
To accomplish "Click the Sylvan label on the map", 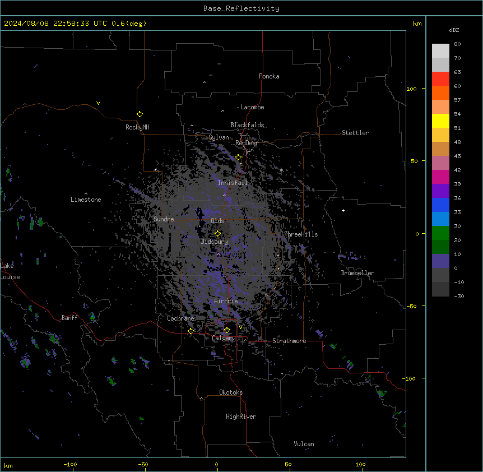I will pyautogui.click(x=219, y=137).
